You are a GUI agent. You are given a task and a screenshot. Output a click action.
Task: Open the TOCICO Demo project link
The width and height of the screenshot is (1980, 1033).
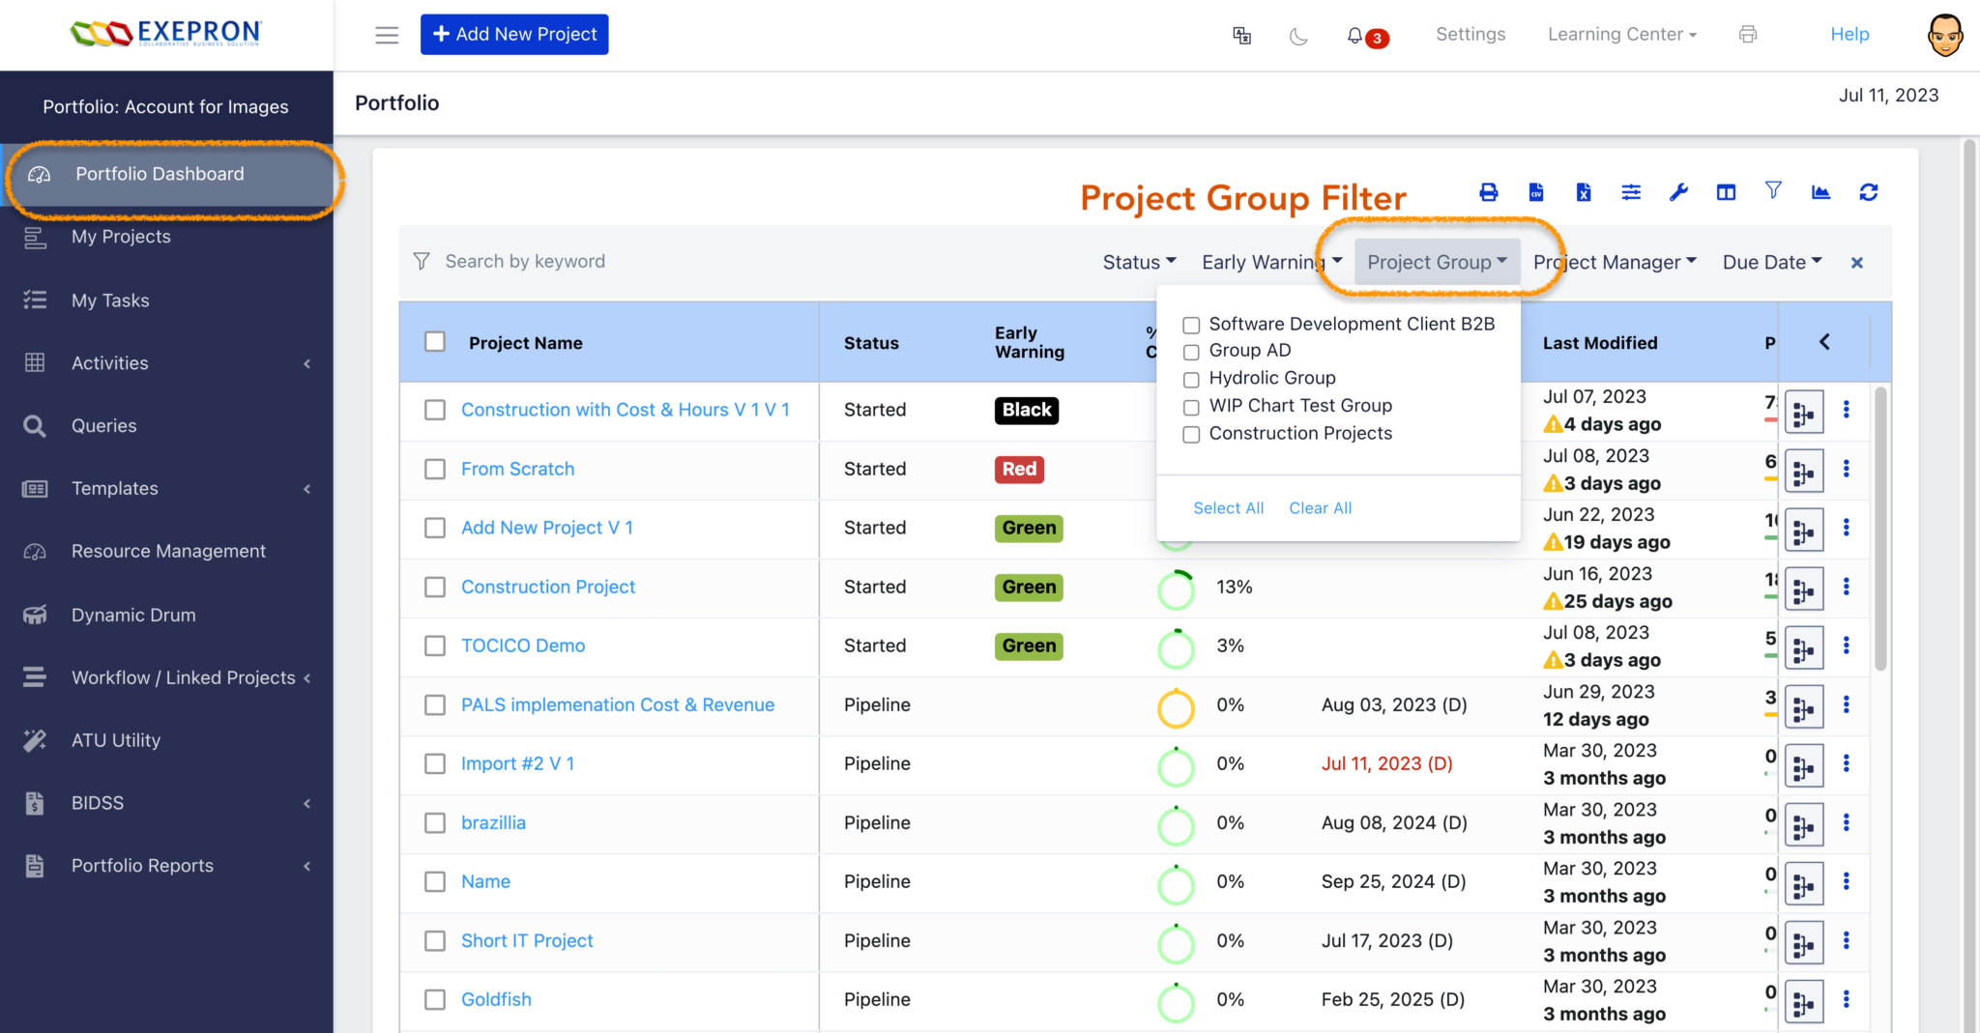click(523, 646)
